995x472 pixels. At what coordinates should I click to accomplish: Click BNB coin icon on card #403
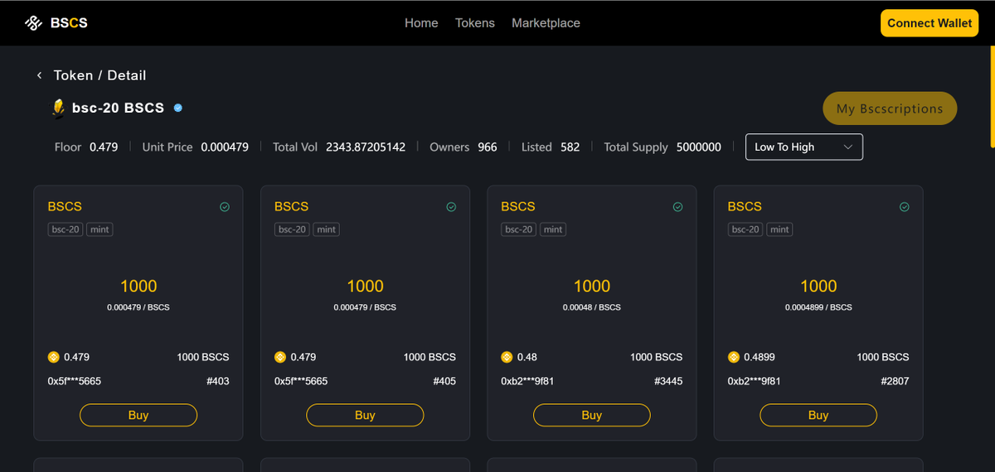[x=54, y=357]
